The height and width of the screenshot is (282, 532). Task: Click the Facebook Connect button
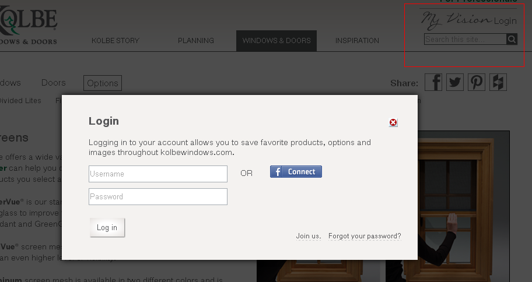click(x=296, y=172)
